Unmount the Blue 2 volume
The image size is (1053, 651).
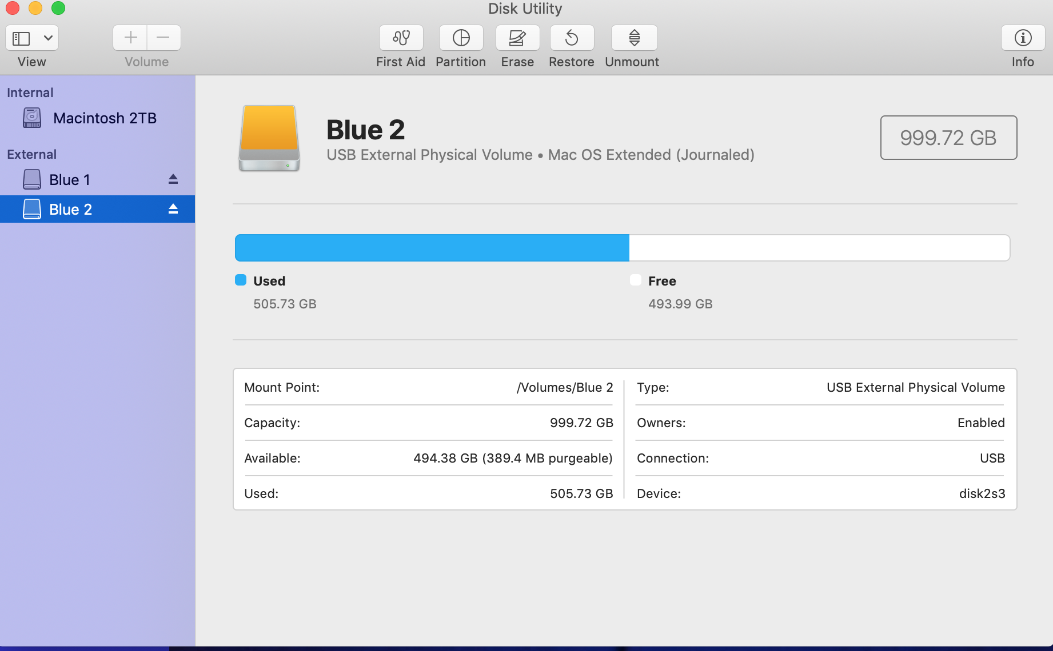tap(632, 38)
